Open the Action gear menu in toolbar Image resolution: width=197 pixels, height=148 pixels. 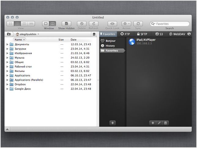coord(126,24)
